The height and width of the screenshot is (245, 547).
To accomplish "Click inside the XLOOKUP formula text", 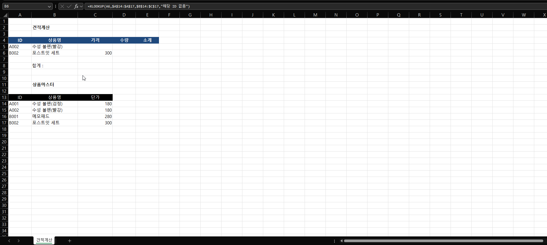I will click(x=139, y=6).
